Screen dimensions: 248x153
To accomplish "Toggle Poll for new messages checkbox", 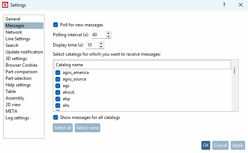I will 56,25.
